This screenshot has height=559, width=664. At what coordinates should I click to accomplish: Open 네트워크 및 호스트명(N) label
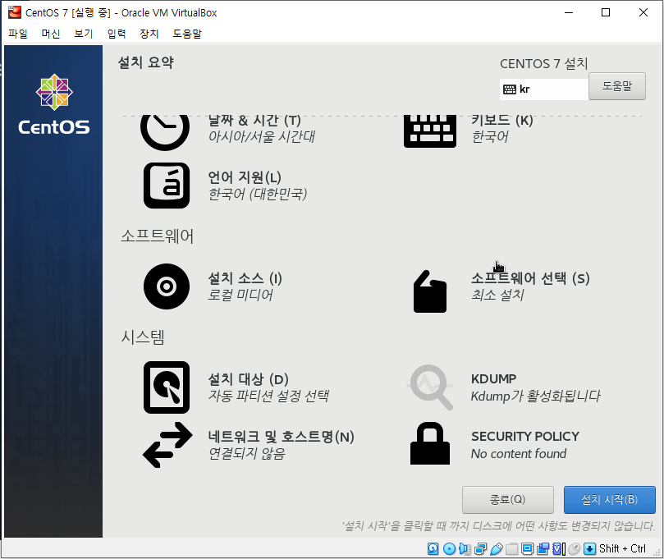click(281, 437)
